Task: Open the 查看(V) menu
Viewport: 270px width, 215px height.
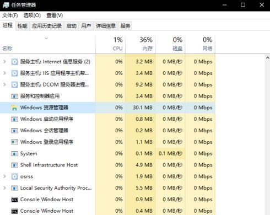Action: coord(55,15)
